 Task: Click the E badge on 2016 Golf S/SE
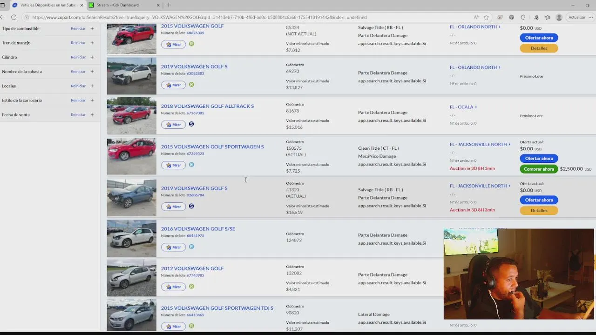point(191,247)
